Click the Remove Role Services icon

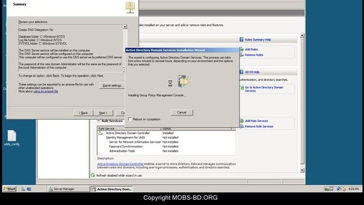click(x=242, y=126)
